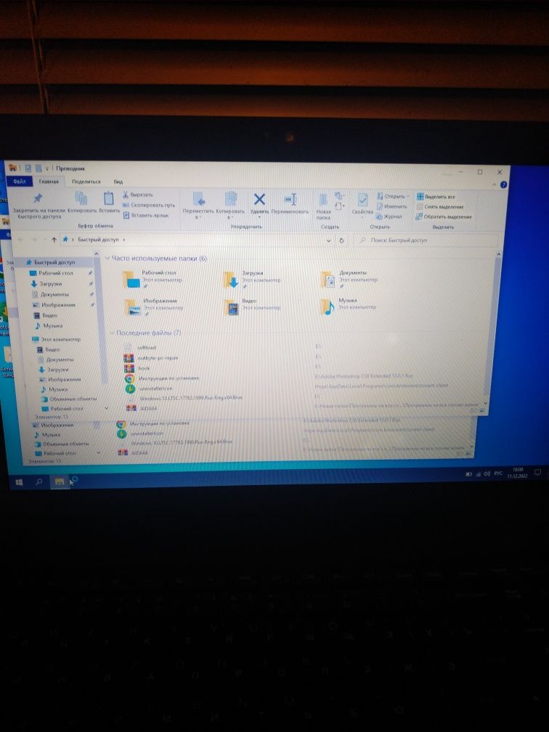The height and width of the screenshot is (732, 549).
Task: Select Быстрый доступ in navigation pane
Action: coord(54,262)
